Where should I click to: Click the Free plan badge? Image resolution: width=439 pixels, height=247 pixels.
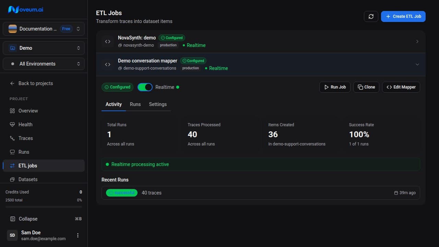66,29
